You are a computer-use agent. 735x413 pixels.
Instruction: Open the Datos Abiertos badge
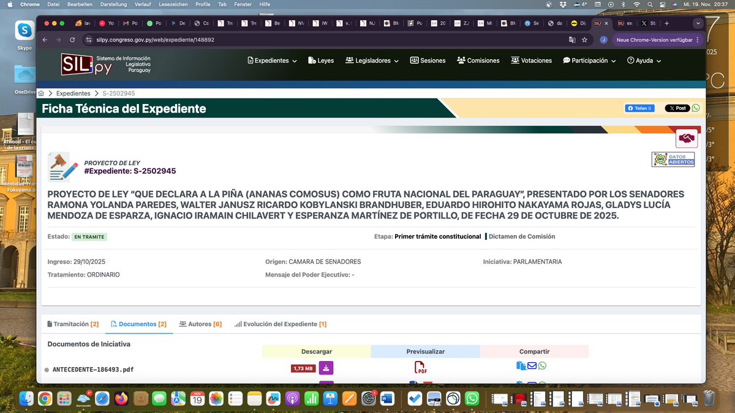pos(673,159)
